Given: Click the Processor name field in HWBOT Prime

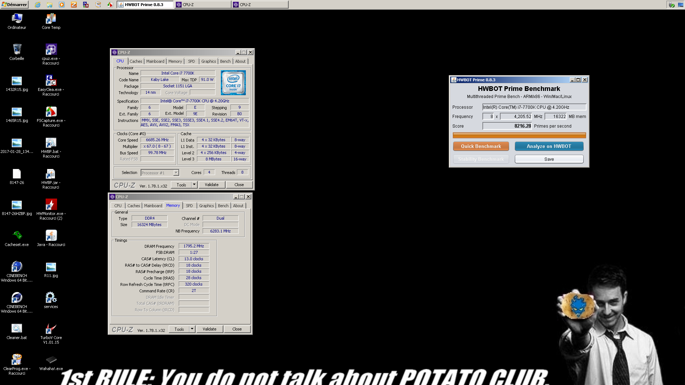Looking at the screenshot, I should (534, 107).
